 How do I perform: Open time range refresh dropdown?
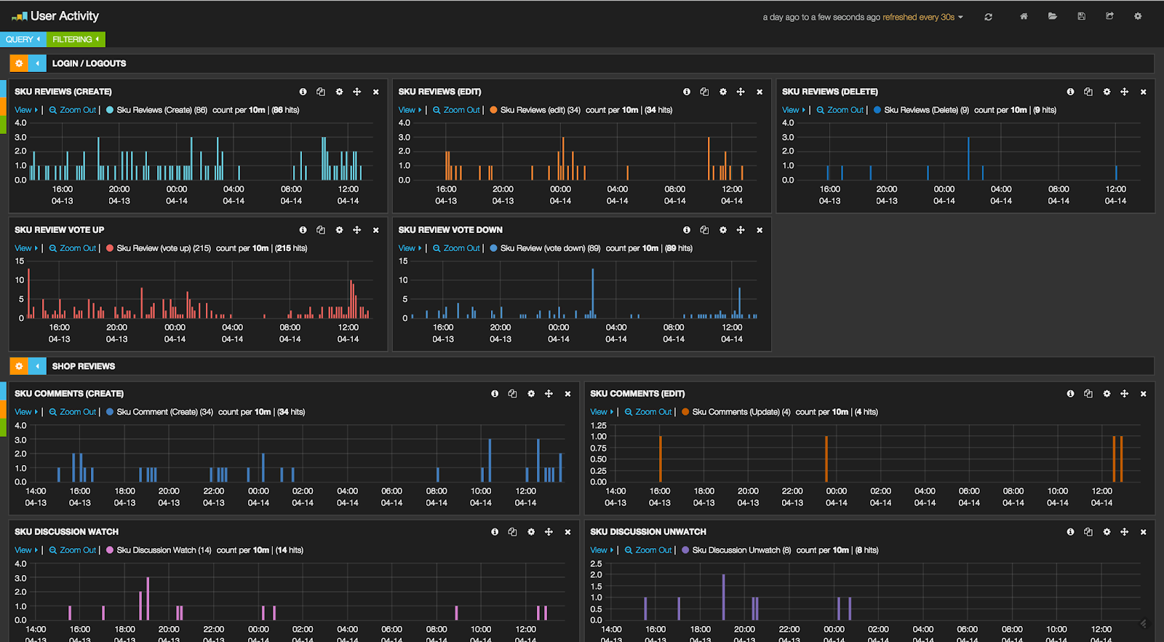[863, 17]
